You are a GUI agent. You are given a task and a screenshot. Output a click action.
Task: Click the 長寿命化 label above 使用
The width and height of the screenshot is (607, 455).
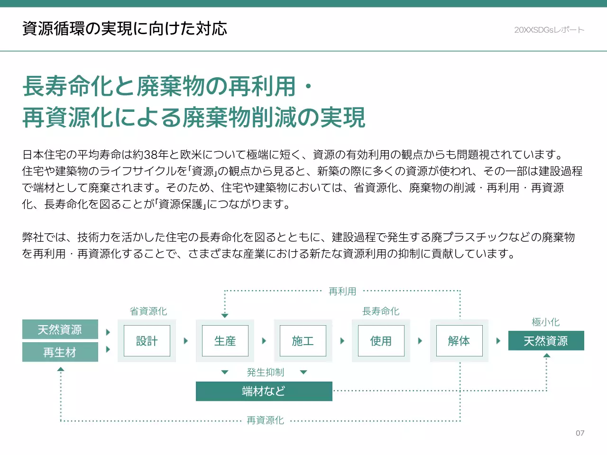[x=381, y=311]
